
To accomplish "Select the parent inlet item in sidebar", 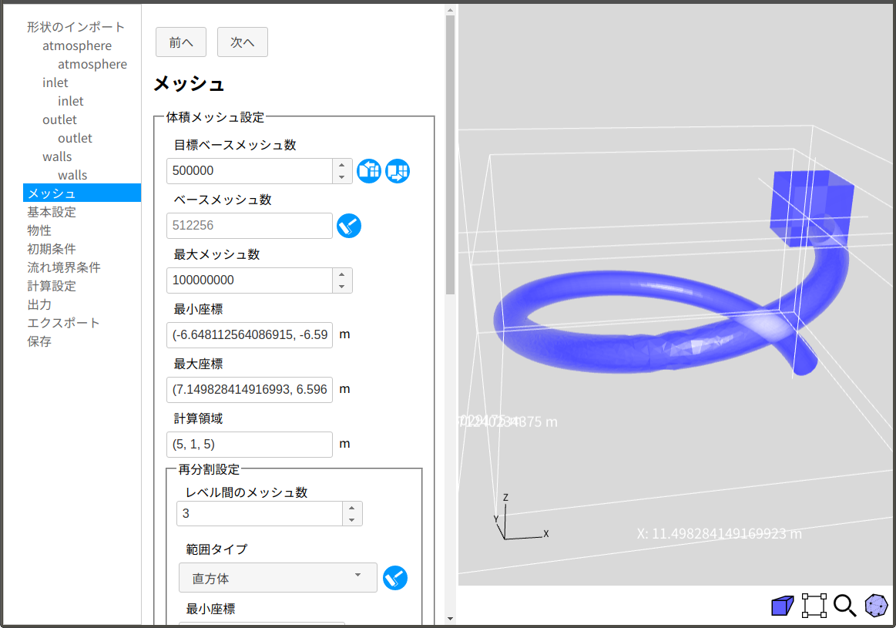I will [55, 83].
